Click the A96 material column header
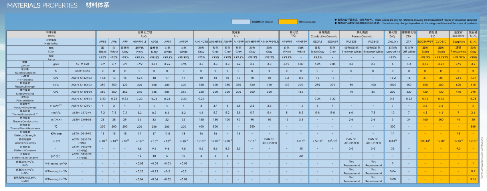The height and width of the screenshot is (191, 487). [x=114, y=41]
